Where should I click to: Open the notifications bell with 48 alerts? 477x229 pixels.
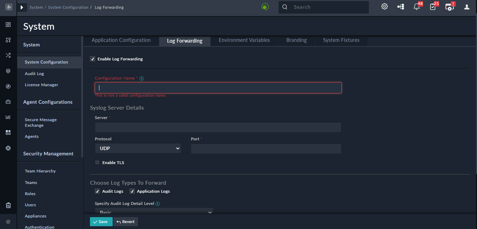click(416, 7)
